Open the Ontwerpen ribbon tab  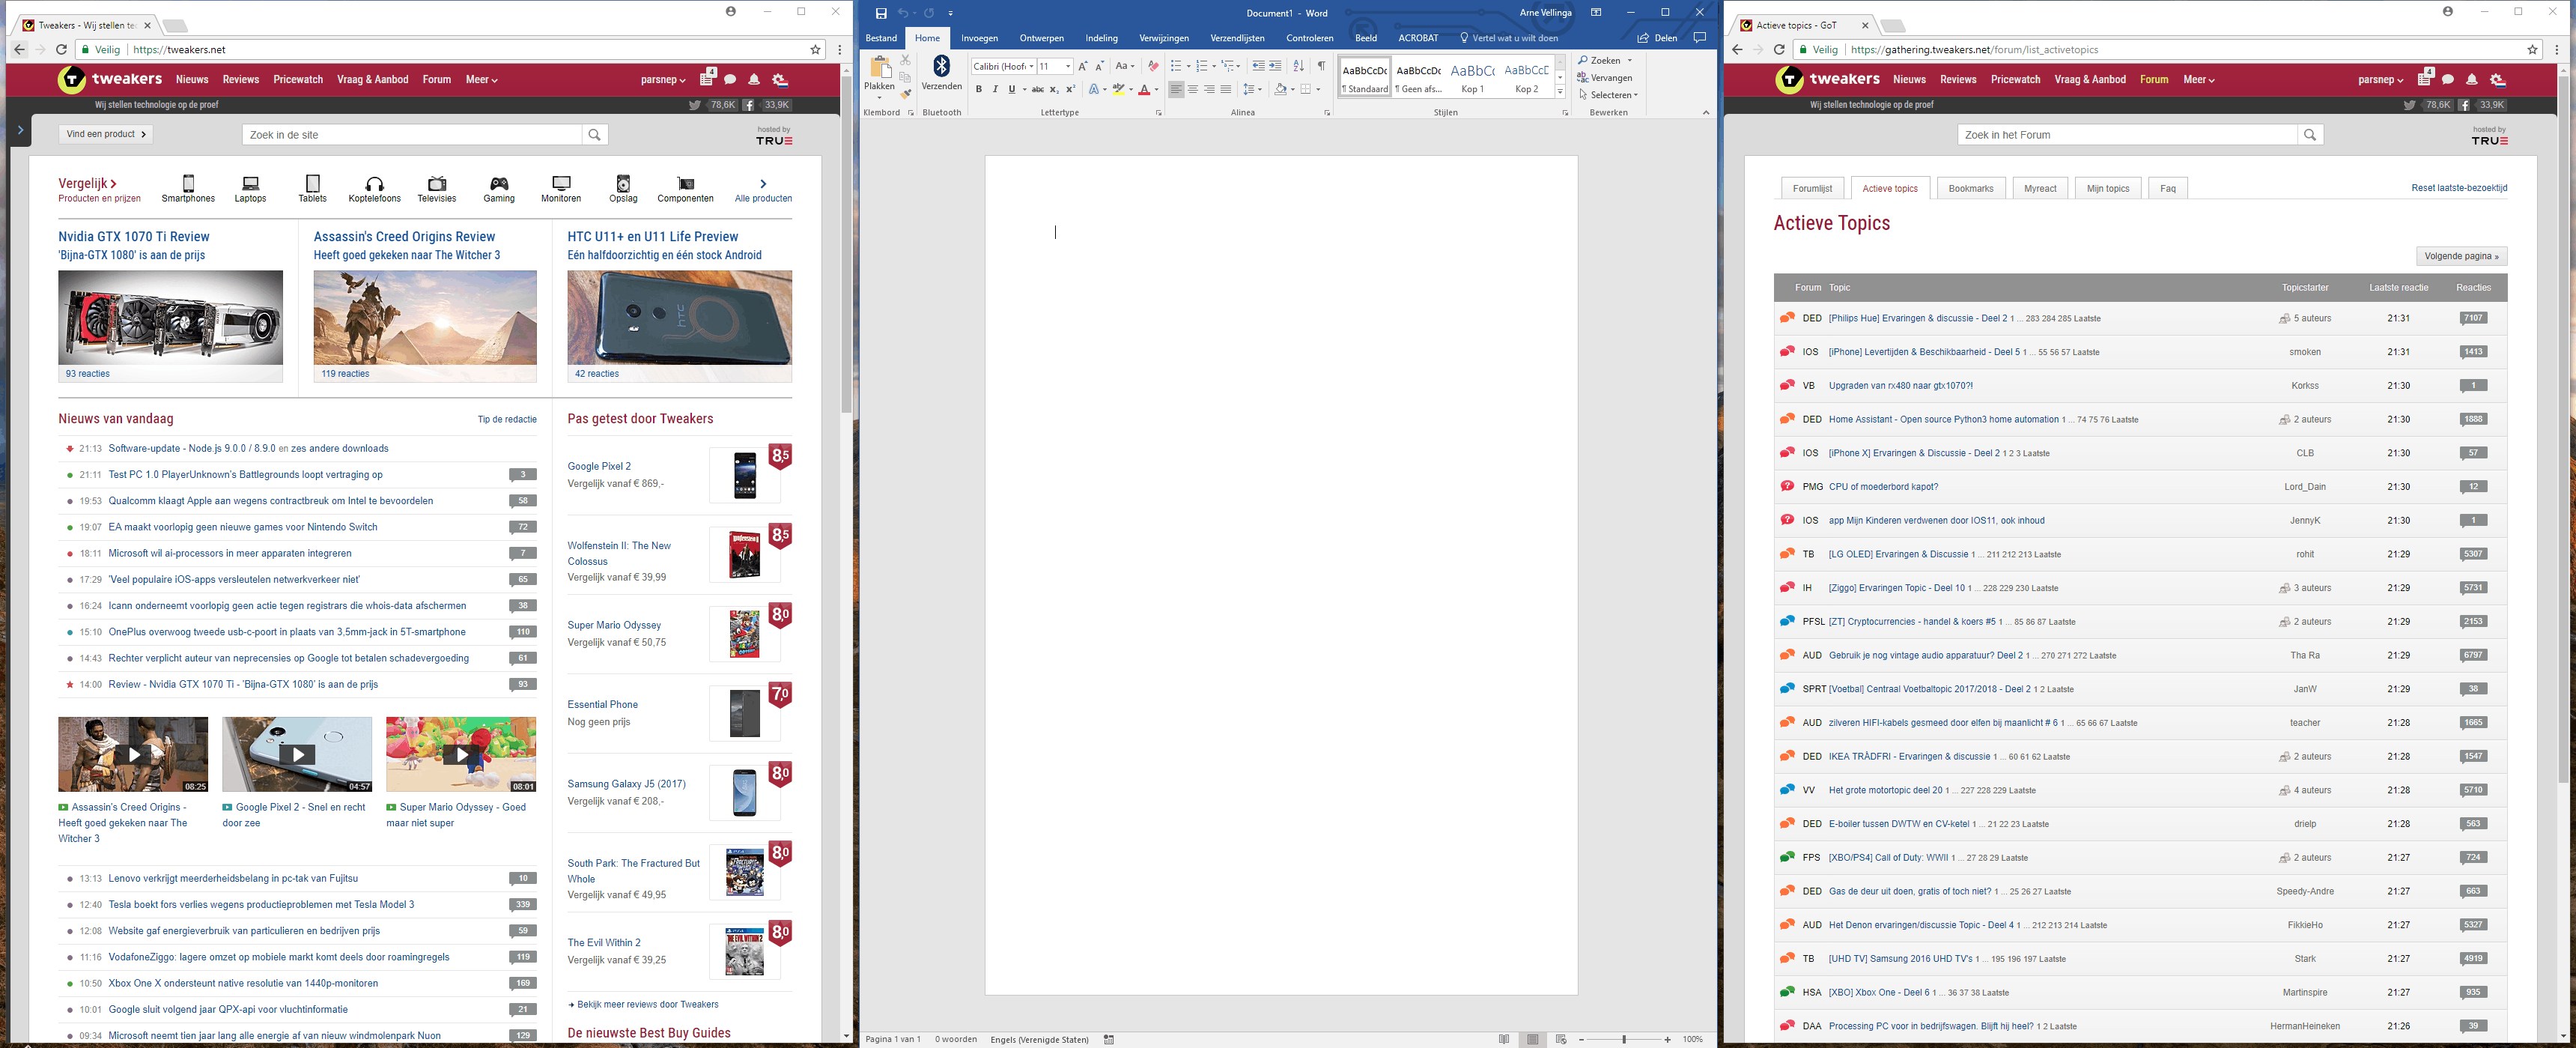(1041, 38)
